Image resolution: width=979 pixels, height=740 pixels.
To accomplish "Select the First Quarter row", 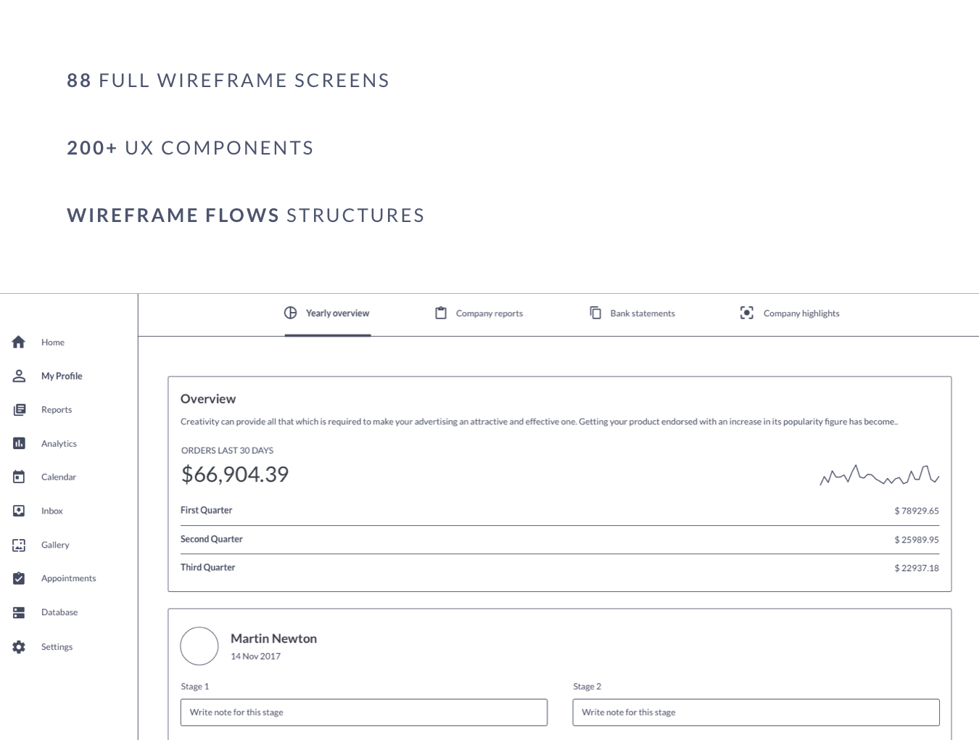I will [x=559, y=511].
